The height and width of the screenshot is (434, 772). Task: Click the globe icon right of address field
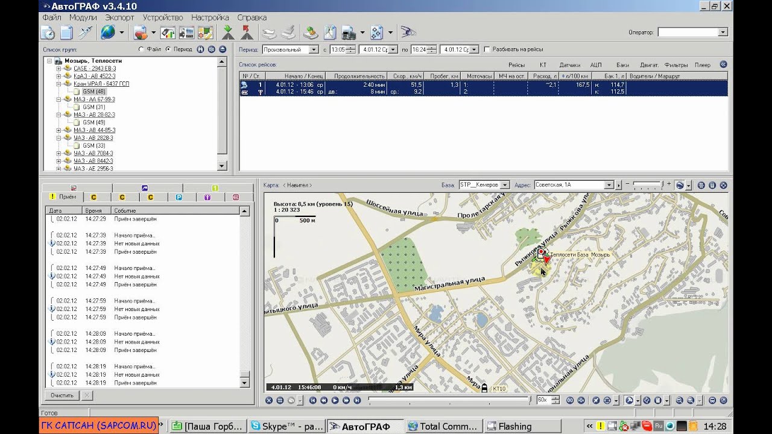680,185
